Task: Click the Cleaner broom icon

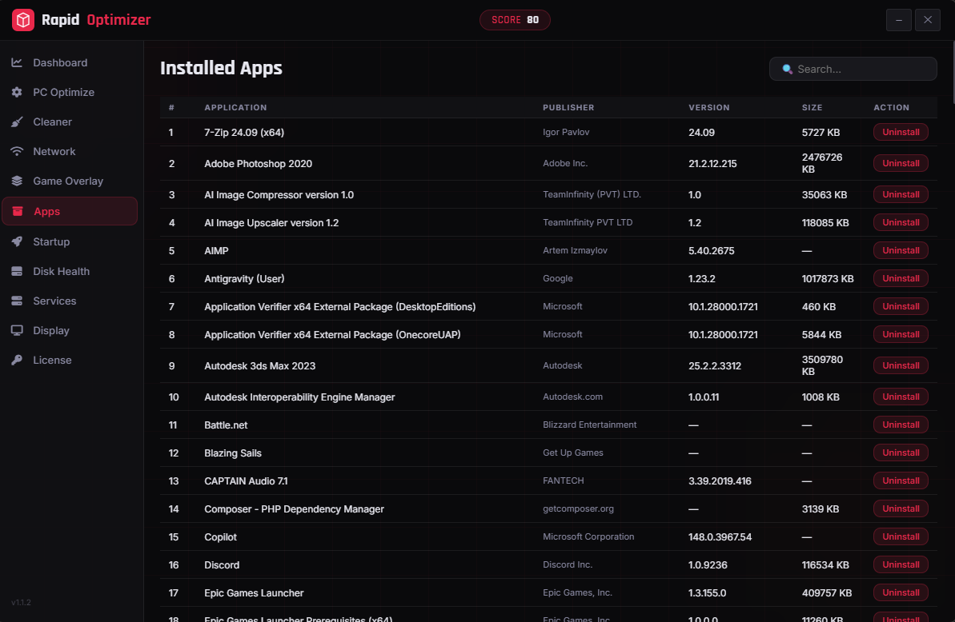Action: [17, 122]
